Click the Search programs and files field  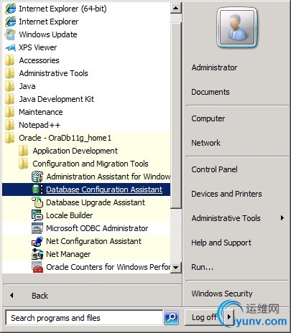point(84,318)
